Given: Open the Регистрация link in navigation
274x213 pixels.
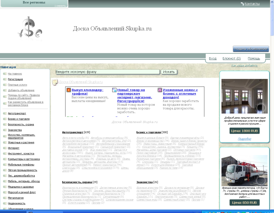Looking at the screenshot, I should click(15, 79).
